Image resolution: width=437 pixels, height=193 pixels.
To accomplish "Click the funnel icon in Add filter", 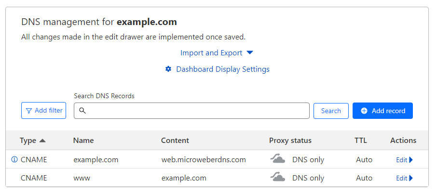I will (x=29, y=111).
